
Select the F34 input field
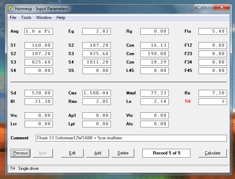(x=213, y=62)
